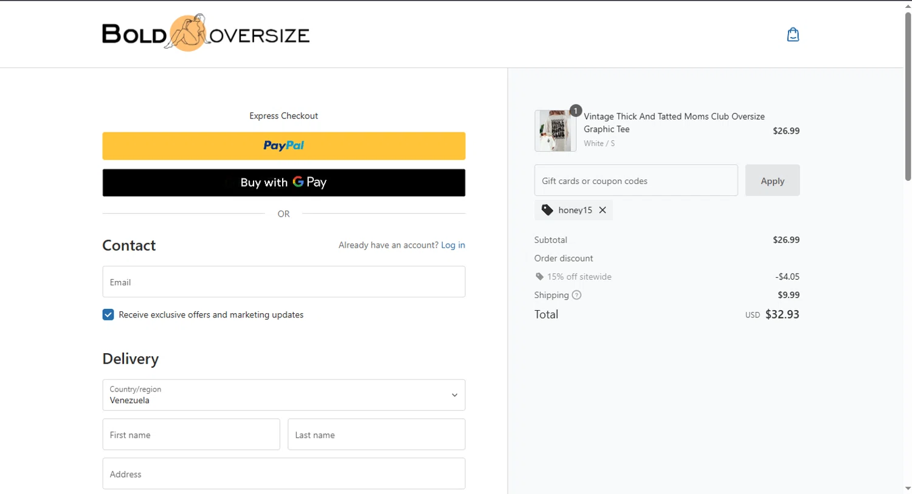Click the Apply coupon button
This screenshot has width=912, height=494.
(772, 180)
